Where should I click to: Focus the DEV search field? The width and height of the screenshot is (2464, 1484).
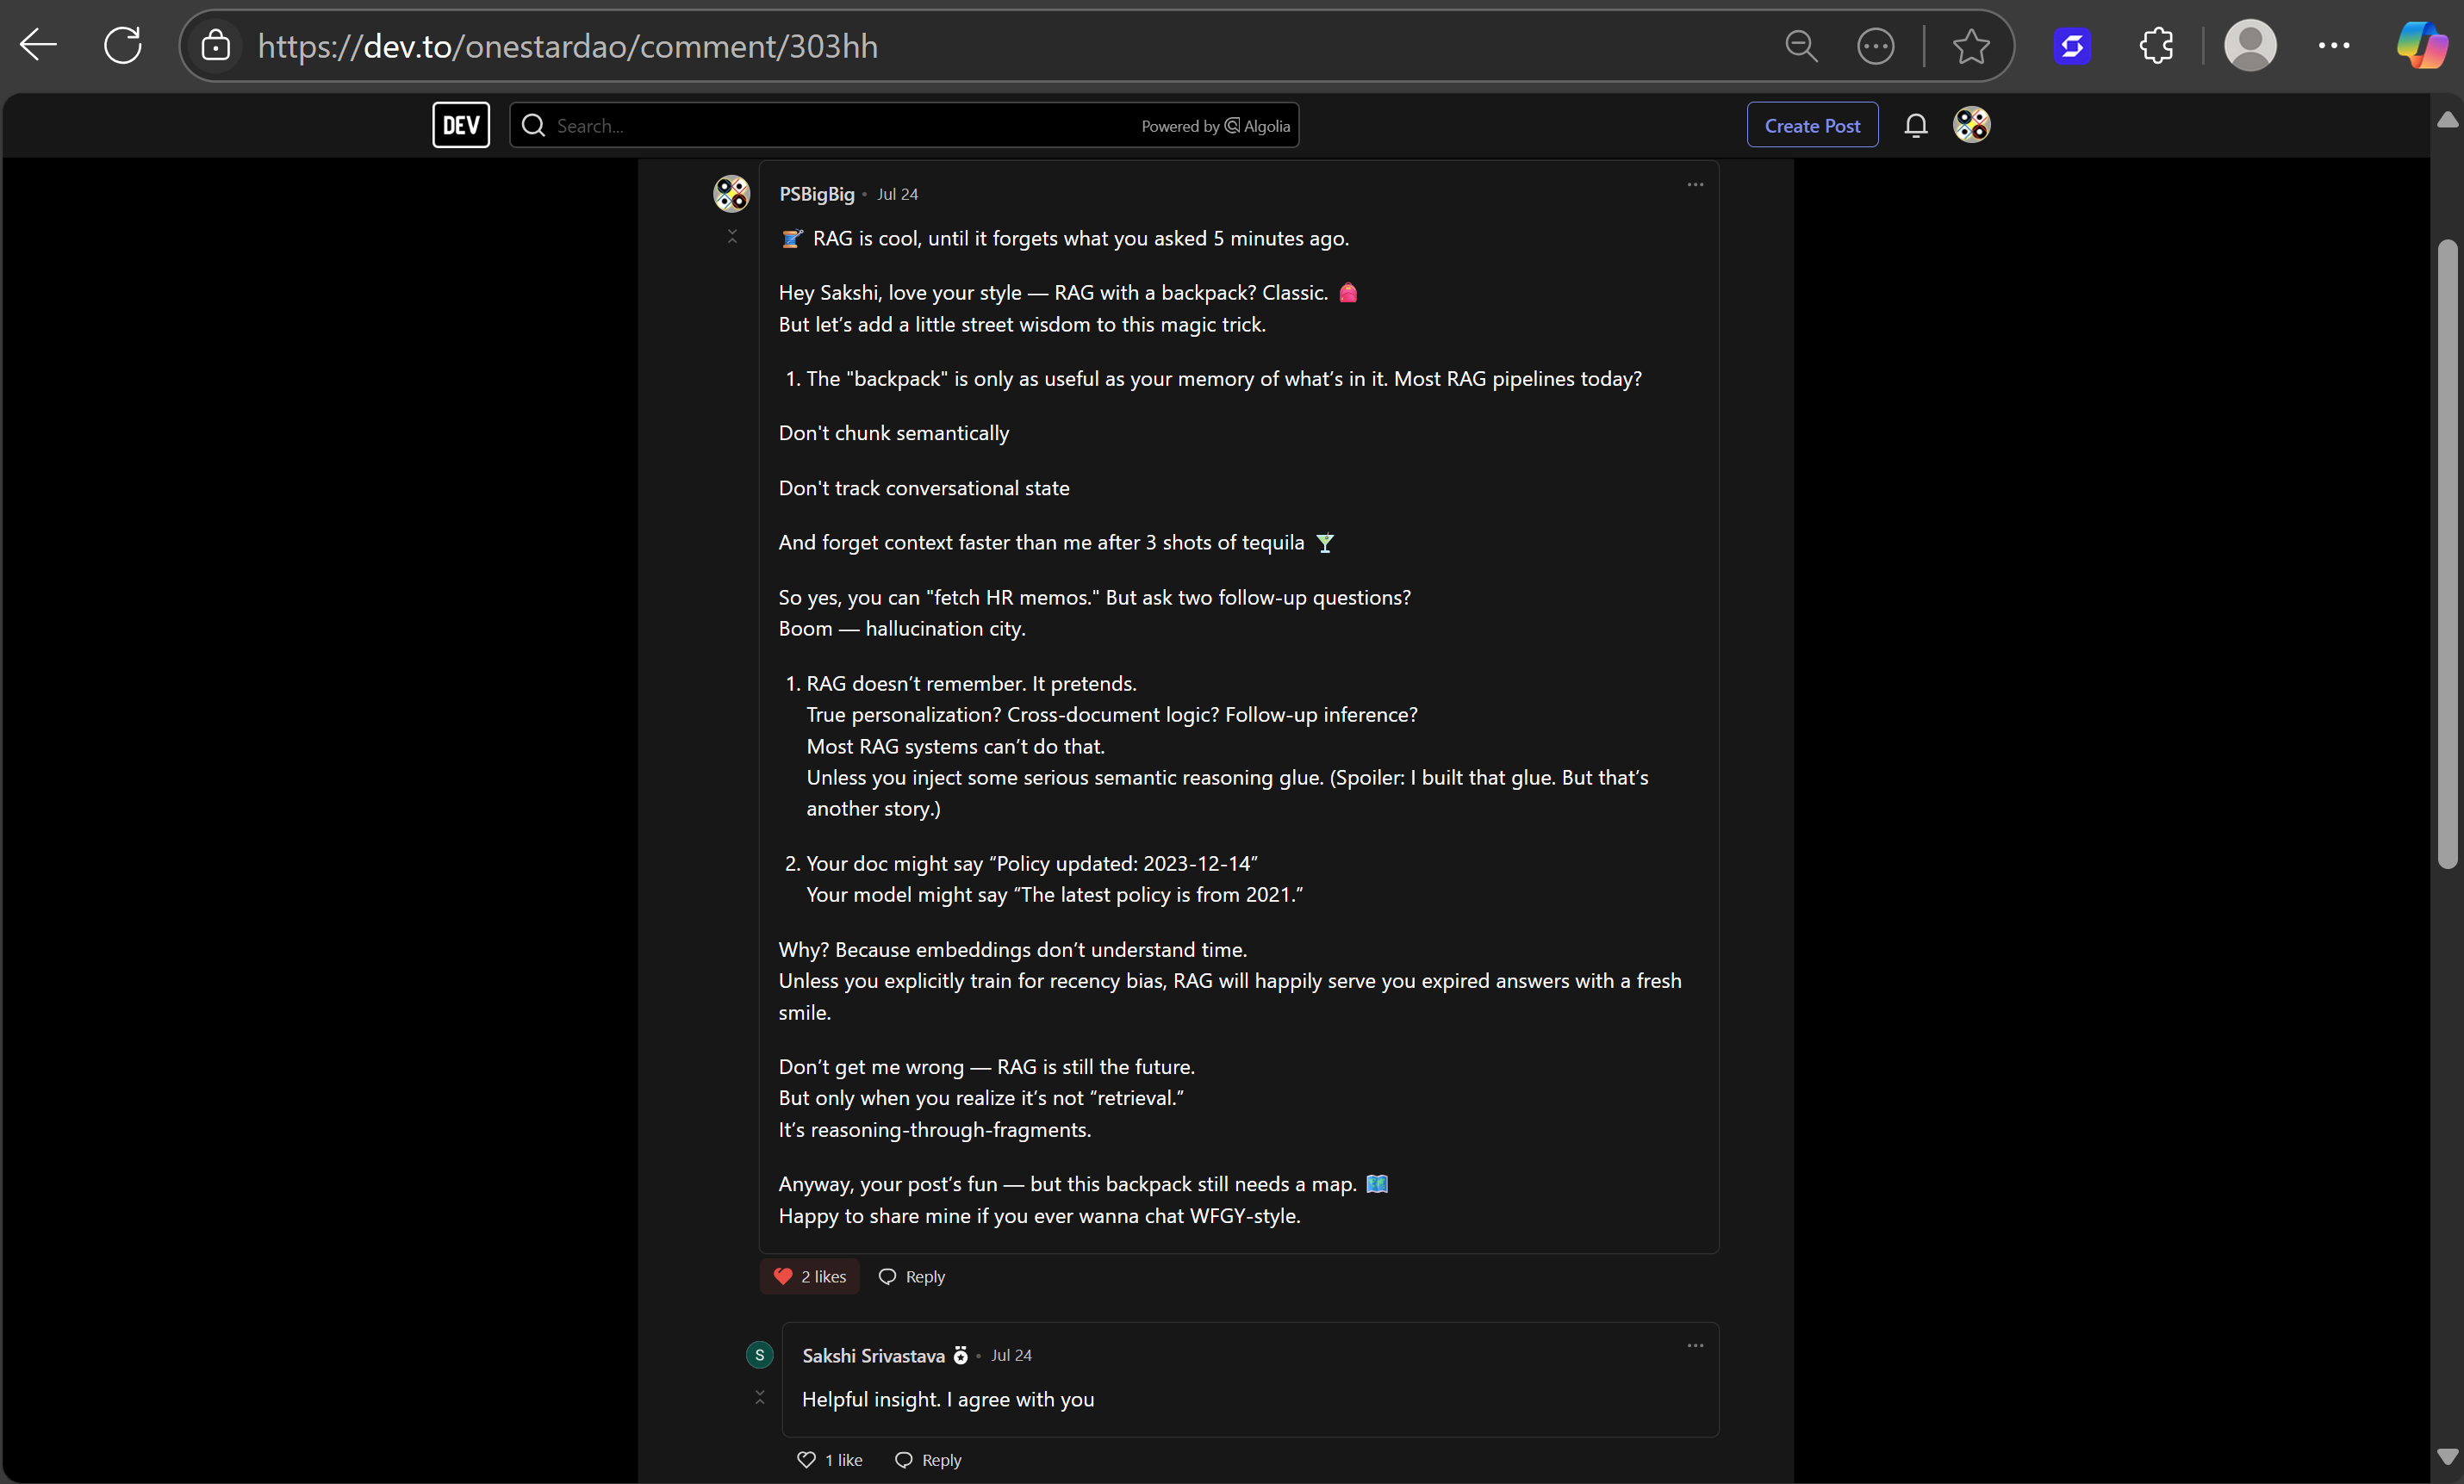point(840,125)
